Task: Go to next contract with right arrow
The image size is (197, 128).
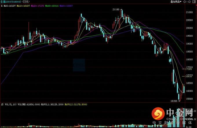Action: point(189,2)
